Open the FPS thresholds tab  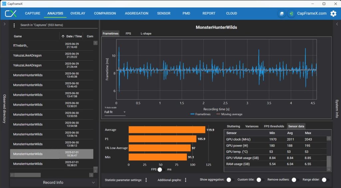pyautogui.click(x=274, y=126)
